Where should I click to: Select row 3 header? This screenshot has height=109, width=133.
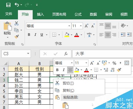(x=4, y=80)
